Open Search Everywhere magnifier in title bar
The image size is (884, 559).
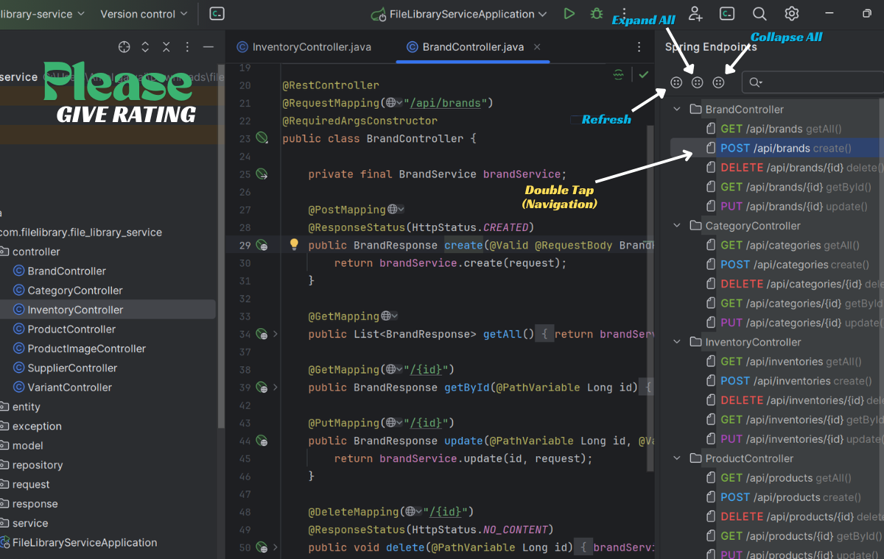(x=760, y=14)
